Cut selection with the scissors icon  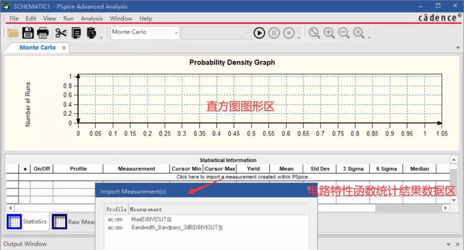(x=61, y=33)
